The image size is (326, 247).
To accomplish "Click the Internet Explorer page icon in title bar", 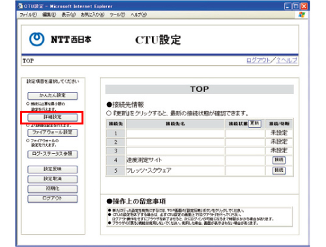I will (x=20, y=6).
